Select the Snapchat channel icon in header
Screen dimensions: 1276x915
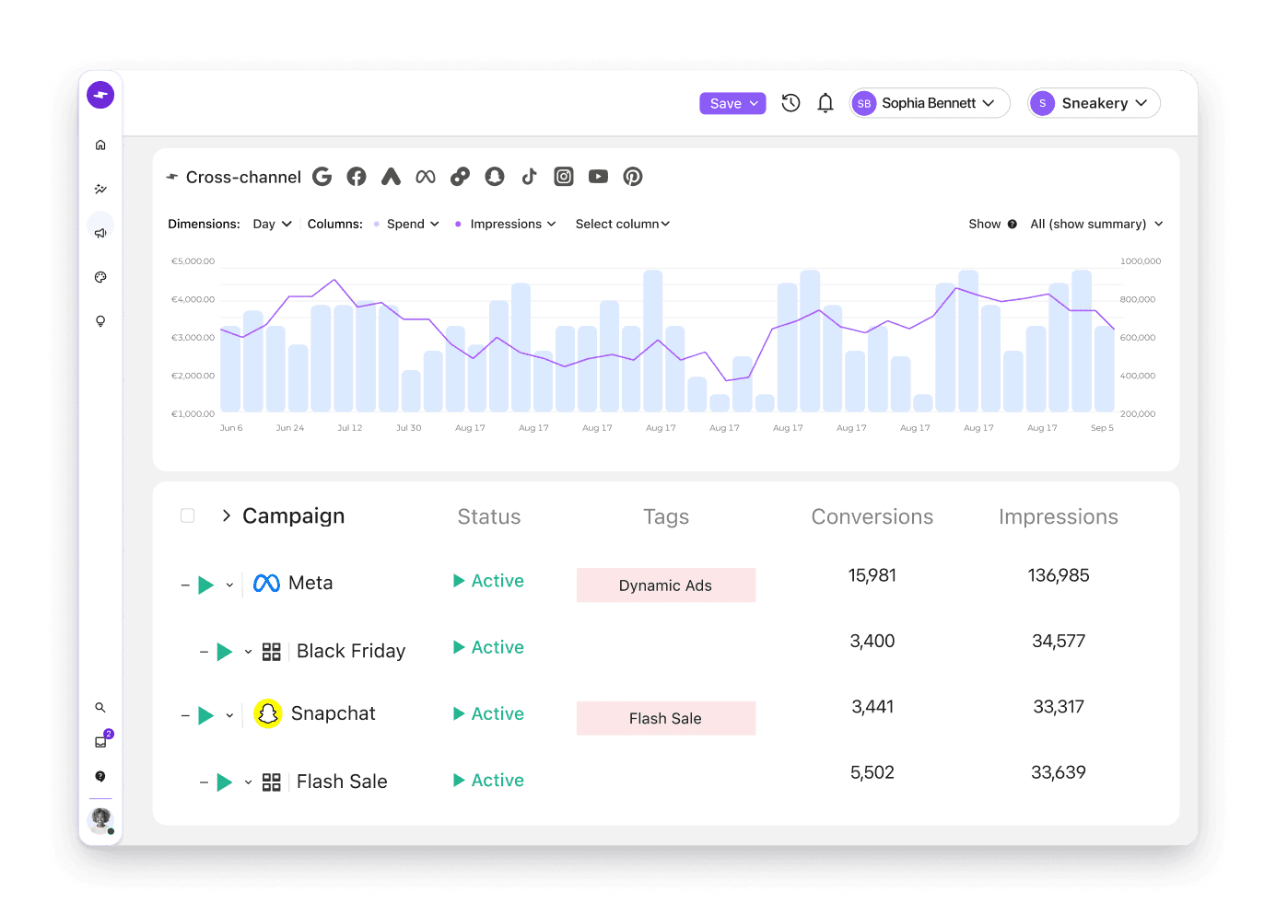[x=495, y=177]
